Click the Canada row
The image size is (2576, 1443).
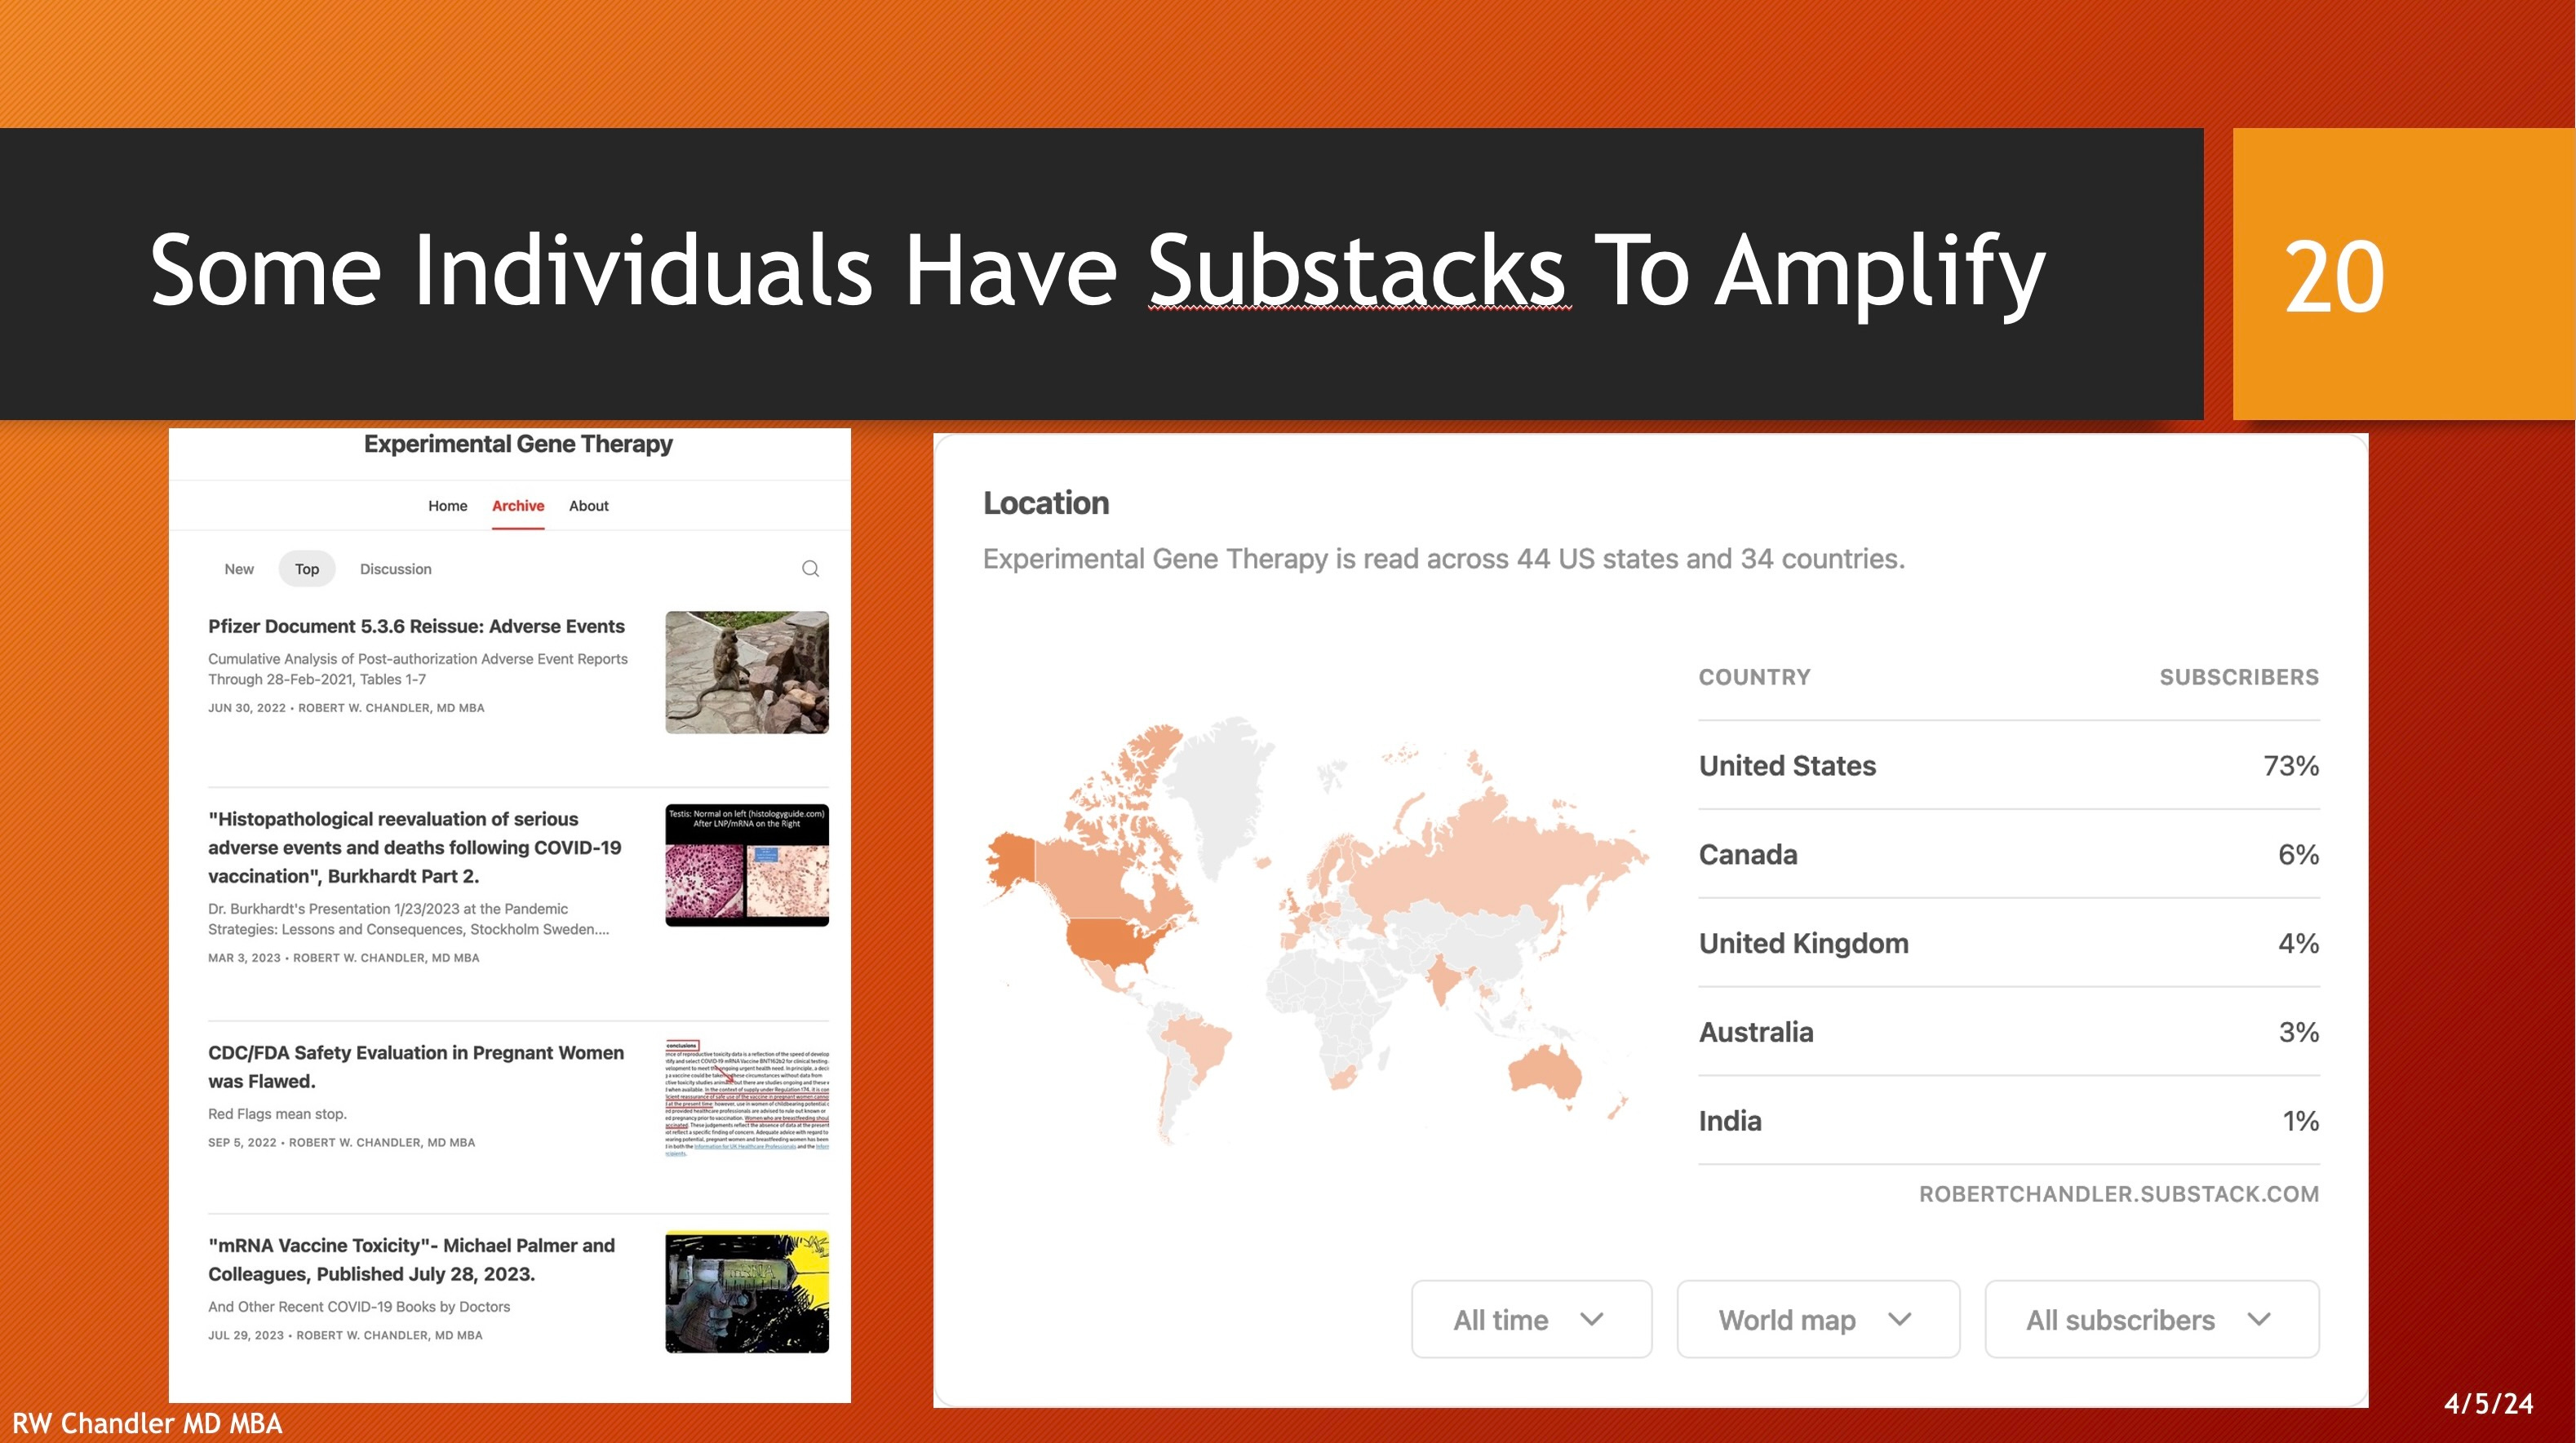click(2009, 854)
